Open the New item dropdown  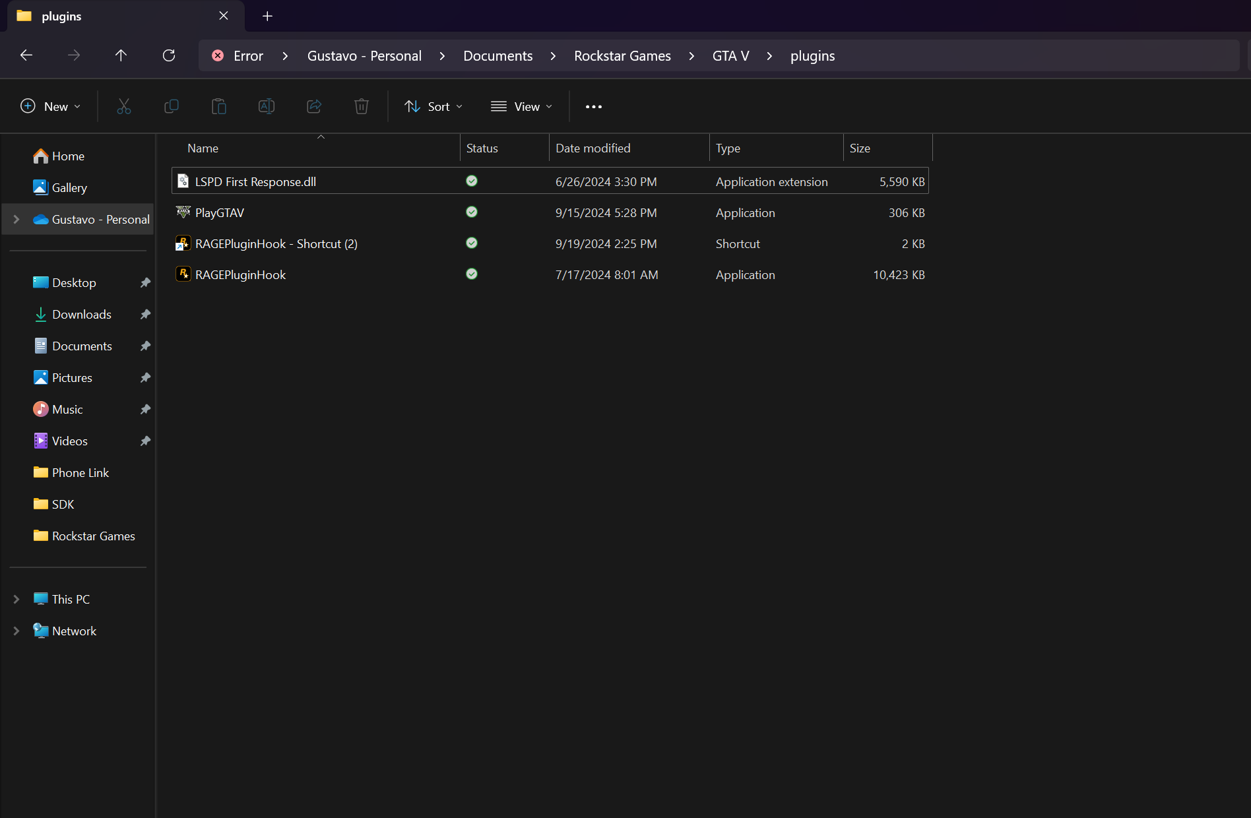pyautogui.click(x=51, y=106)
